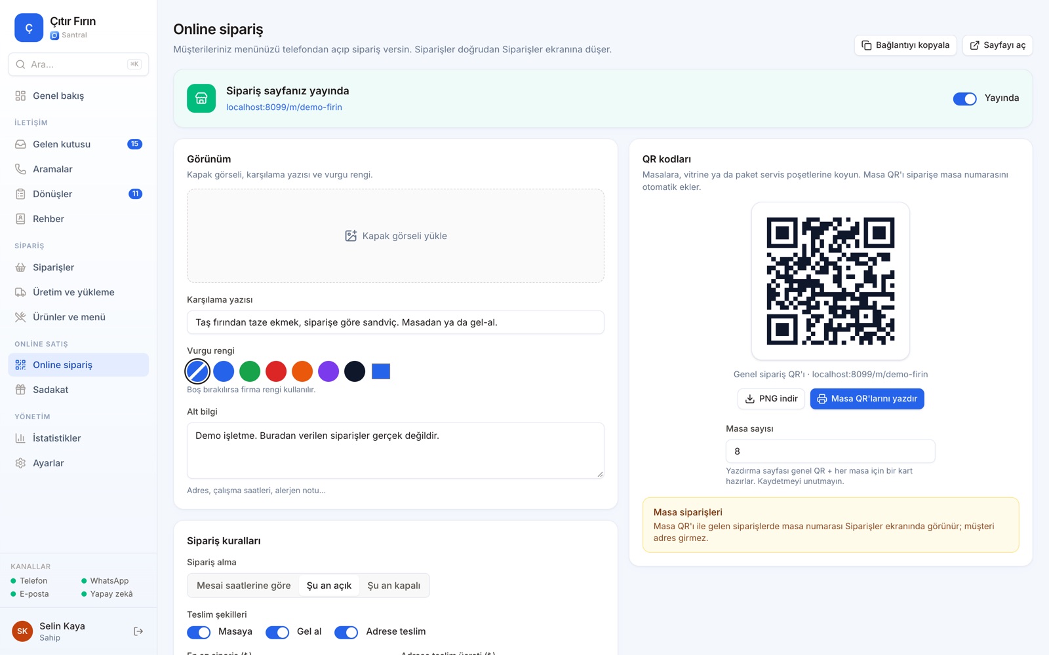Toggle the Gel al delivery switch
This screenshot has width=1049, height=655.
277,632
